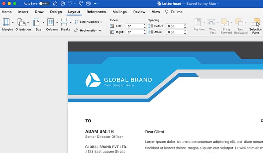Screen dimensions: 263x153
Task: Click the Bring Forward icon
Action: (x=225, y=22)
